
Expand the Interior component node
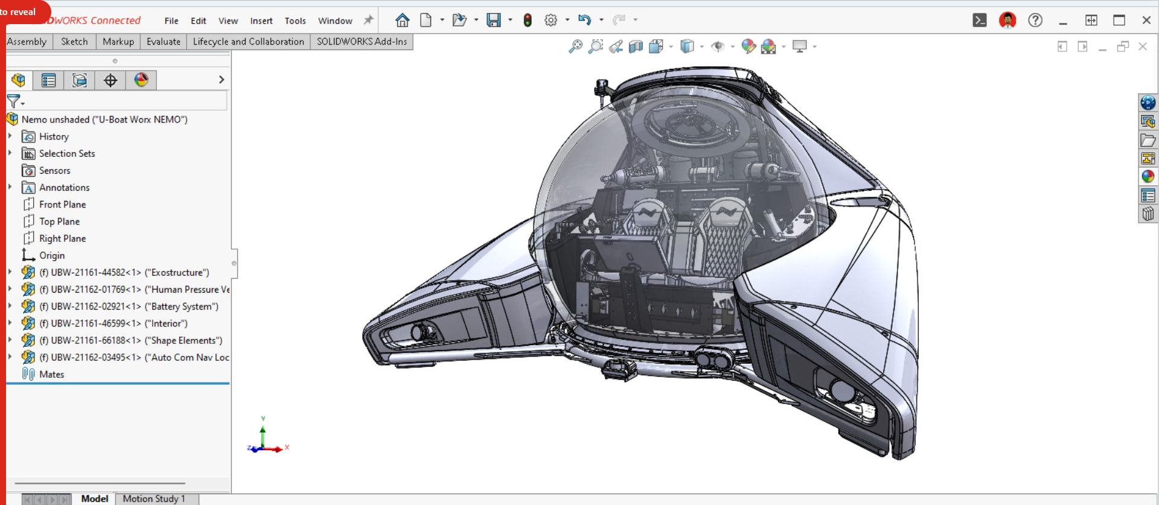coord(10,323)
